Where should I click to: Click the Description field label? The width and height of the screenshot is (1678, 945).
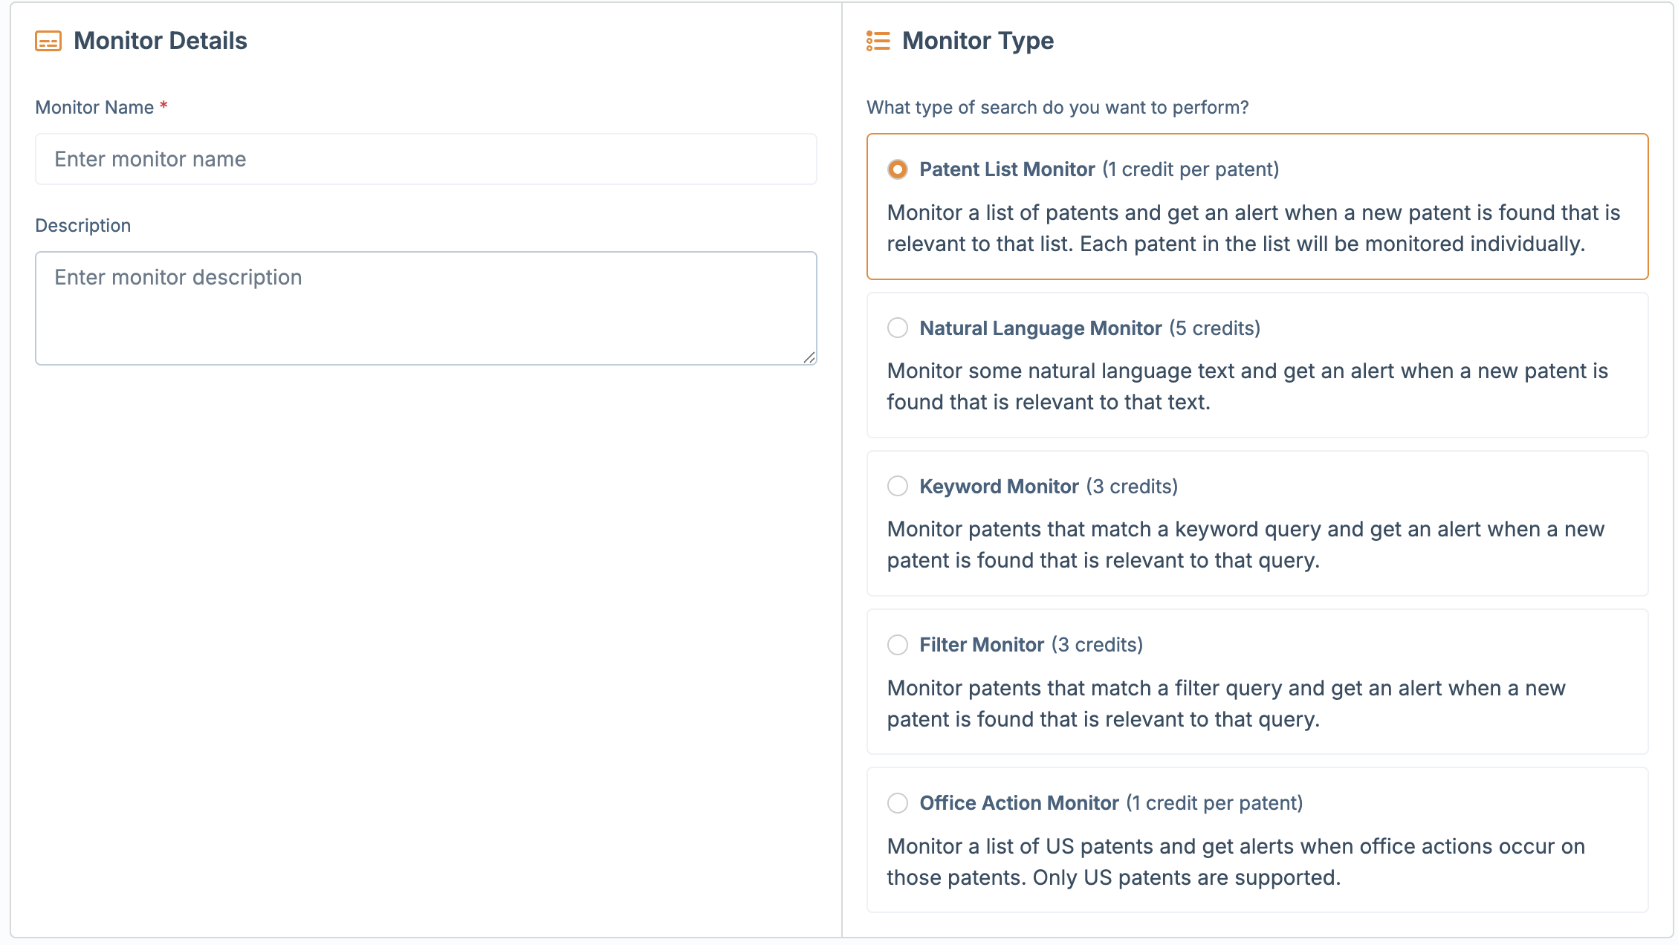tap(82, 225)
